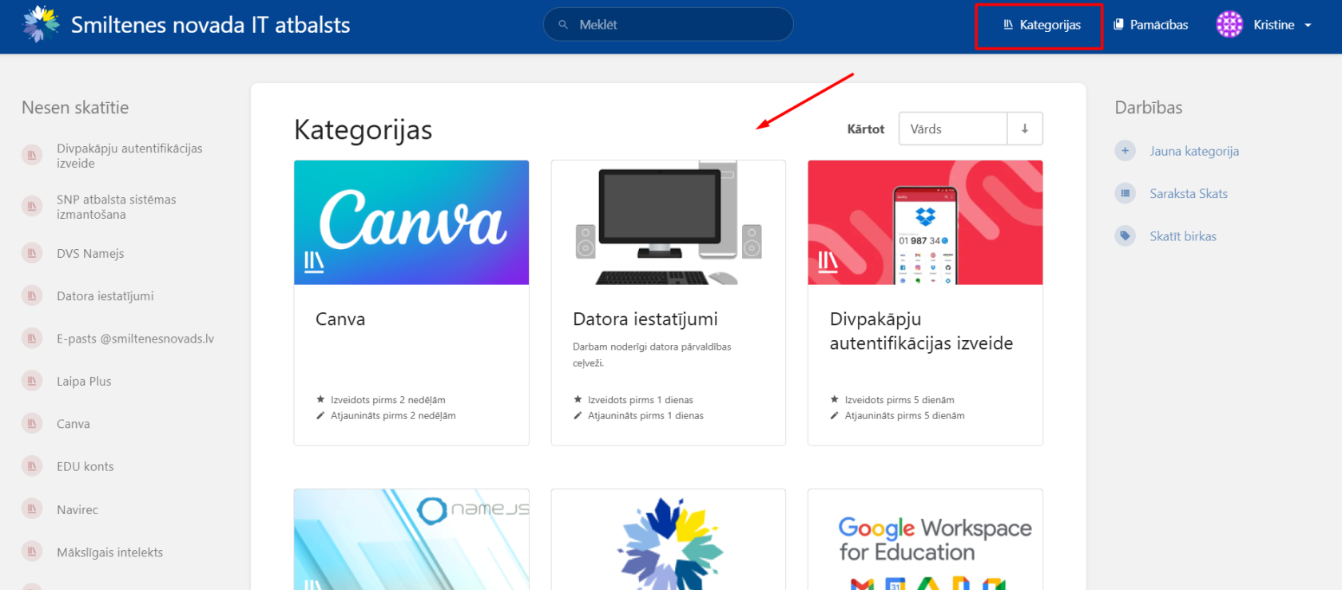Open Divpakāpju autentifikācijas izveide card title
The image size is (1342, 590).
921,331
